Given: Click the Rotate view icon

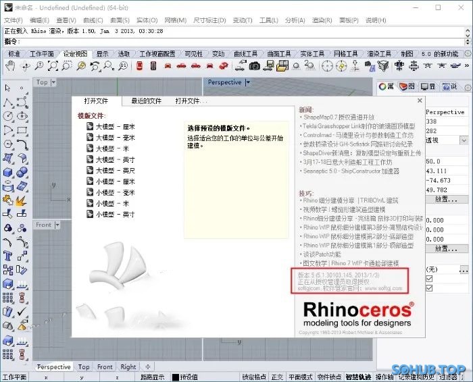Looking at the screenshot, I should [x=25, y=66].
